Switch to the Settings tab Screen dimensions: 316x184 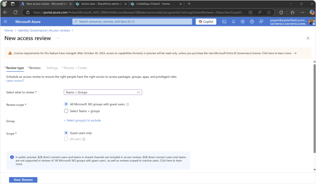click(x=52, y=68)
